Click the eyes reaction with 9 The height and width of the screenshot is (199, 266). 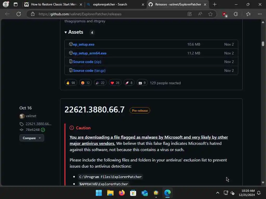(x=142, y=83)
